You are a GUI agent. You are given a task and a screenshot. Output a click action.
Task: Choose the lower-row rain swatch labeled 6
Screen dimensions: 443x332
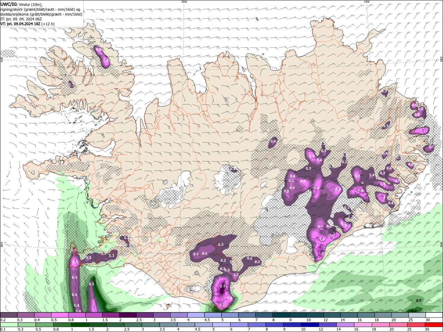point(239,325)
